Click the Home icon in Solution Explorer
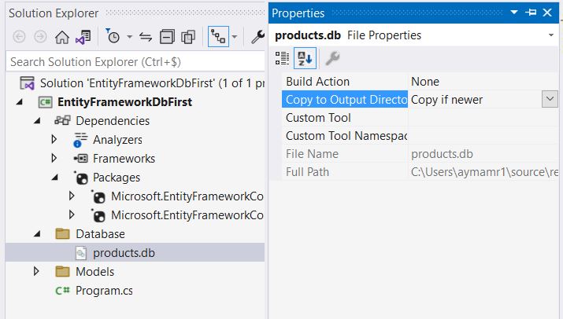 [62, 37]
